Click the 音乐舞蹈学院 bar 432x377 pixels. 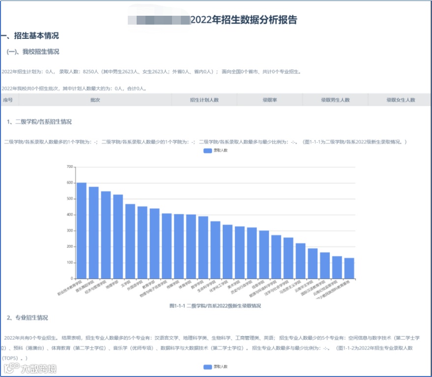pos(94,233)
